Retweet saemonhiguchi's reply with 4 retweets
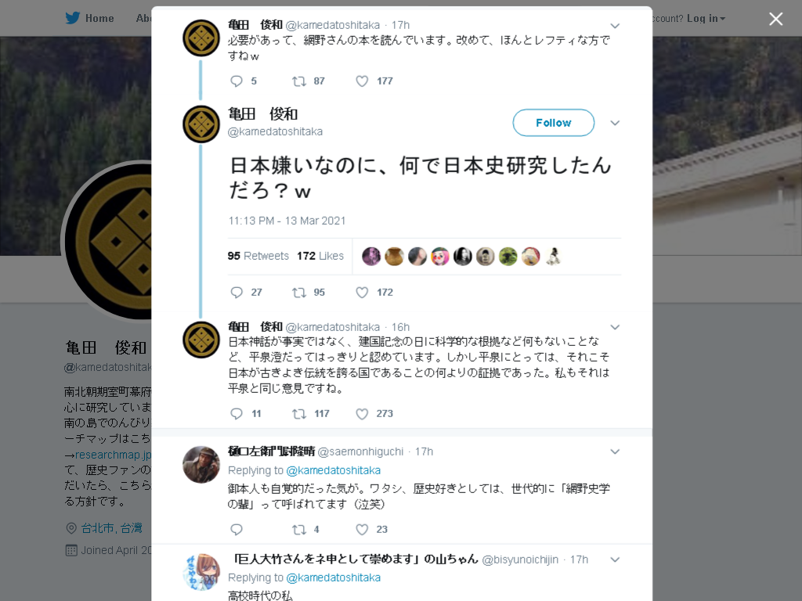The width and height of the screenshot is (802, 601). point(298,530)
